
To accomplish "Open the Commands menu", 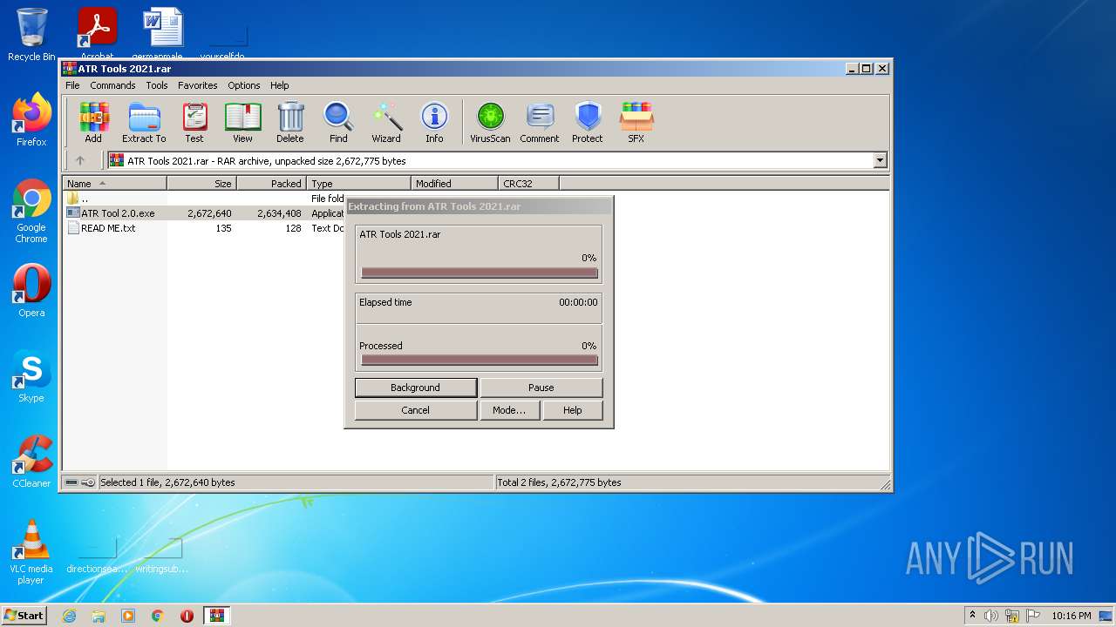I will pyautogui.click(x=112, y=85).
